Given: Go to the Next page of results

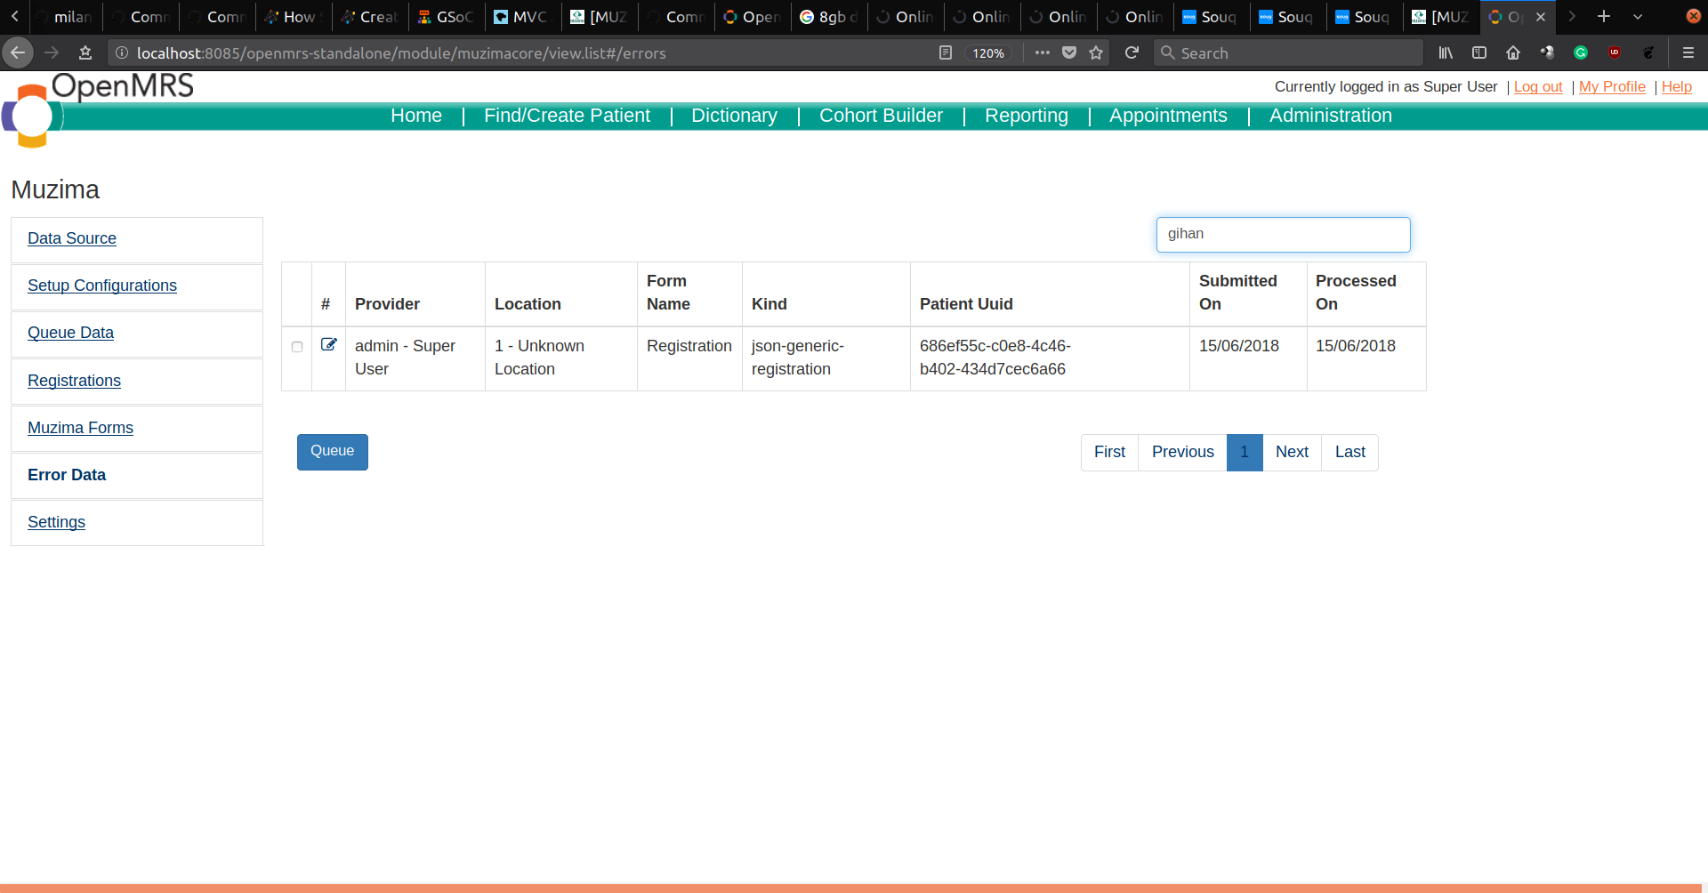Looking at the screenshot, I should coord(1292,452).
